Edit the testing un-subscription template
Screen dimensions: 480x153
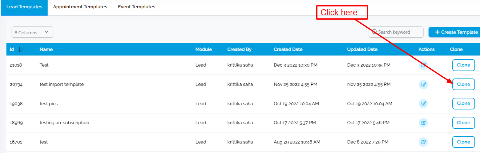[x=423, y=123]
